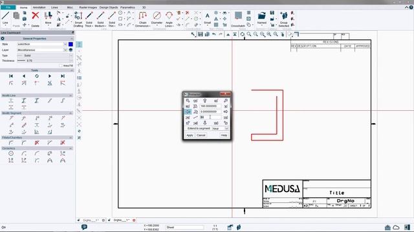Click the chat bubble icon in the status bar
The height and width of the screenshot is (232, 414).
[84, 227]
